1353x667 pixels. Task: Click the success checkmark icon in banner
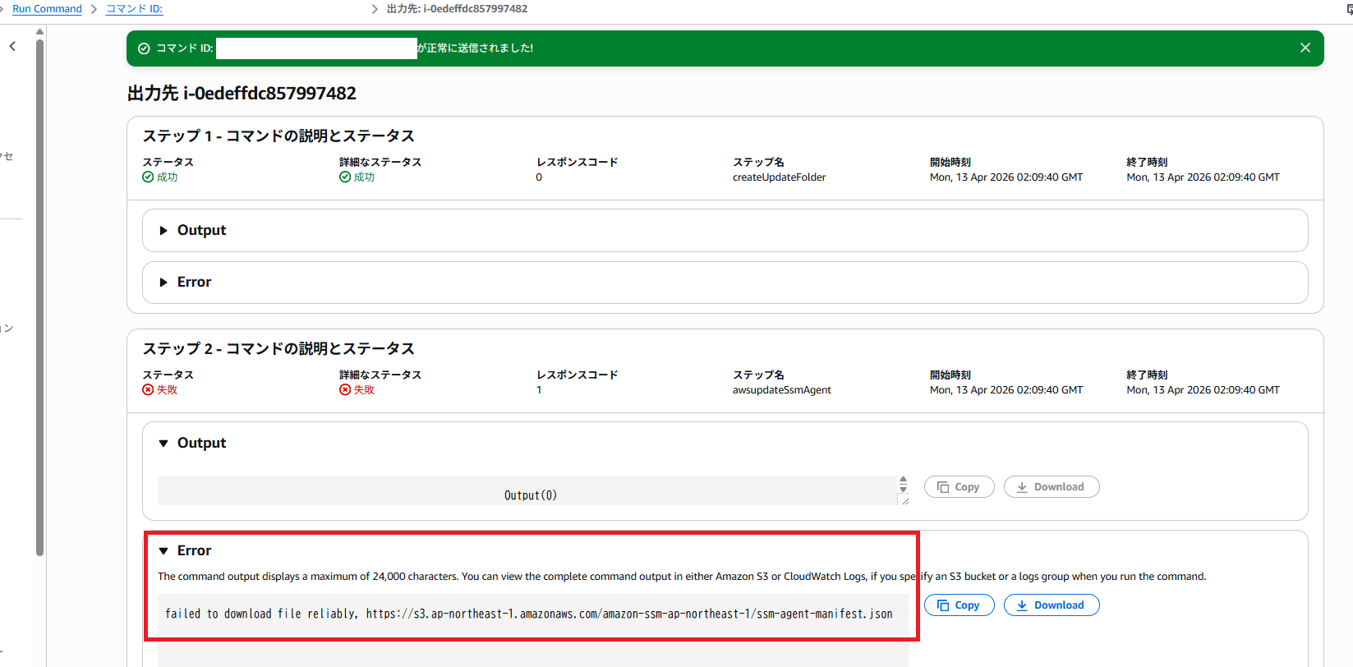click(144, 48)
